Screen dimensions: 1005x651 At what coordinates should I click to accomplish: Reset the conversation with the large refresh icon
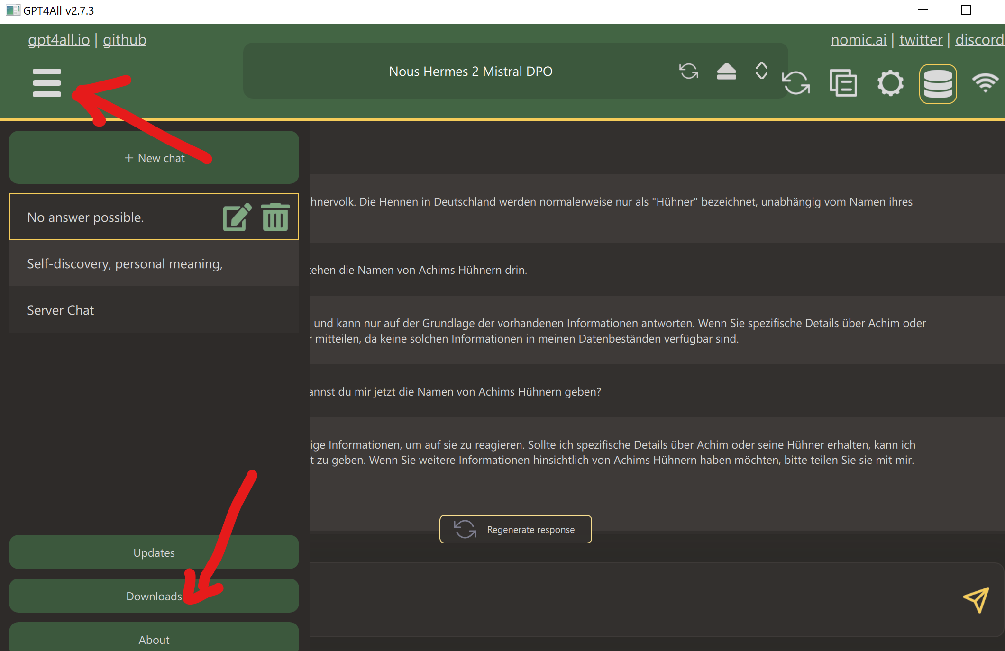pyautogui.click(x=796, y=83)
